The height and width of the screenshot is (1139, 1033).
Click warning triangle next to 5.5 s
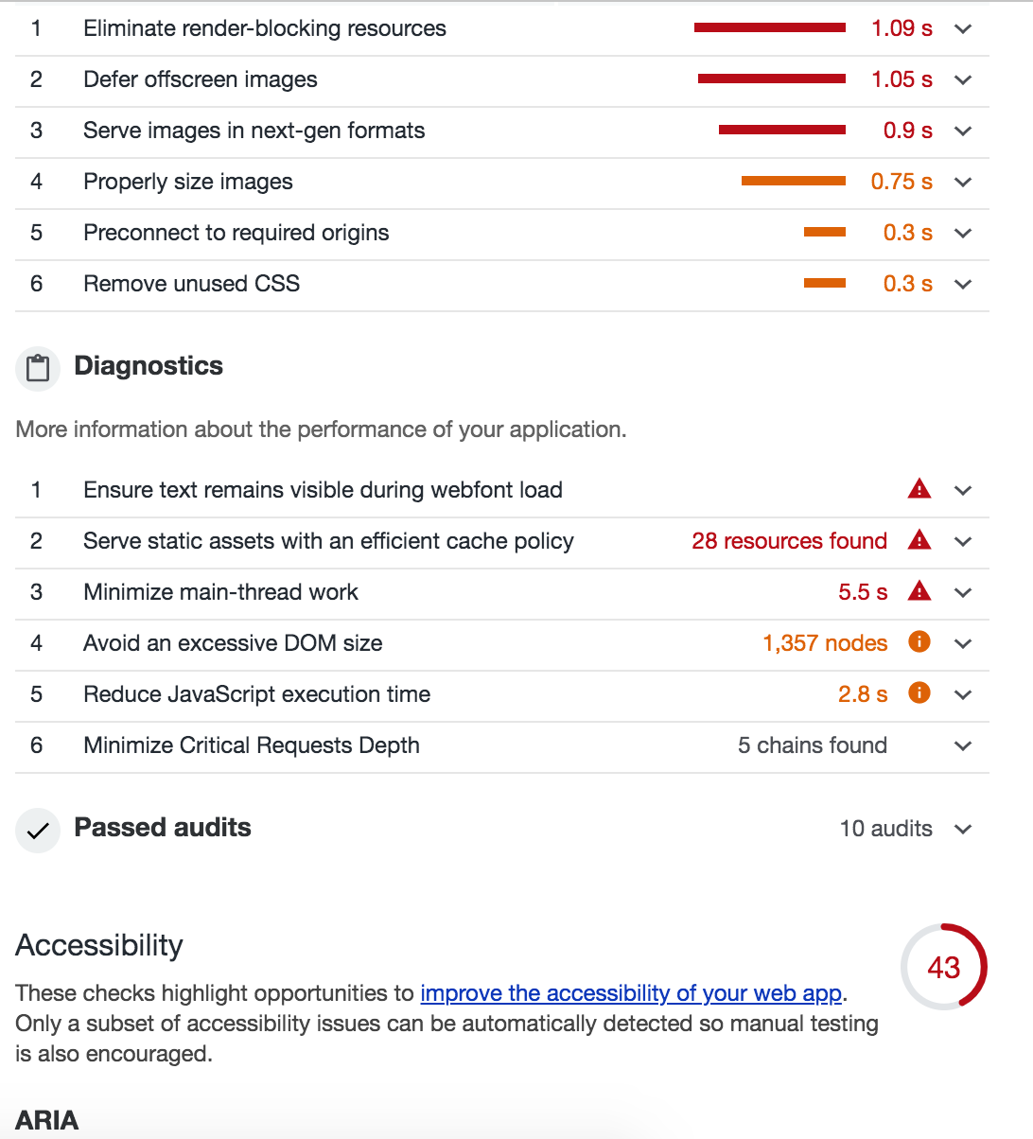pyautogui.click(x=919, y=591)
